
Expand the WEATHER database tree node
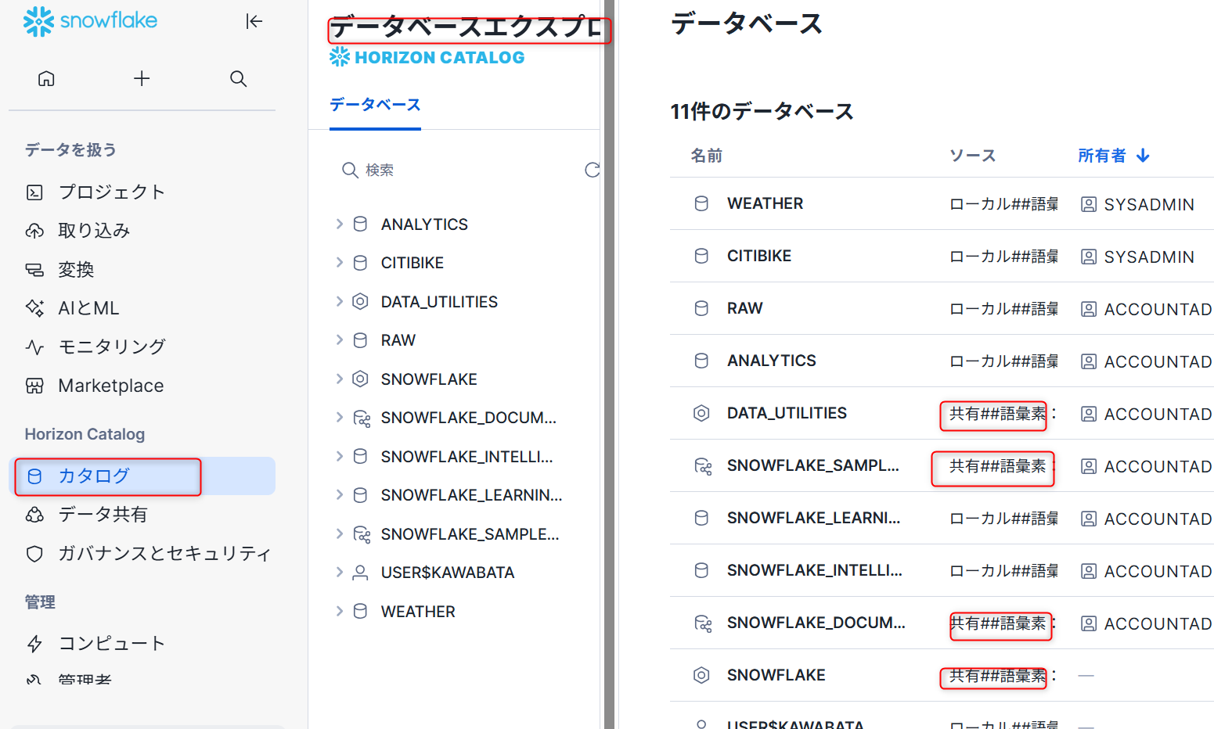(340, 612)
